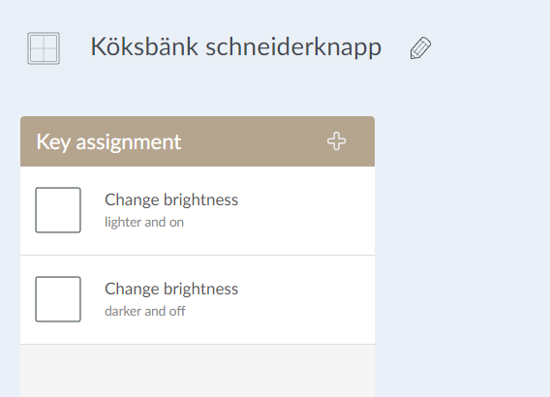Click the four-rocker switch device icon
Image resolution: width=550 pixels, height=397 pixels.
(44, 48)
